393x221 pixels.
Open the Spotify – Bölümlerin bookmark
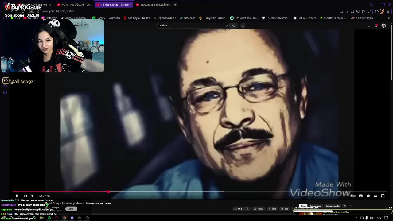pyautogui.click(x=106, y=18)
